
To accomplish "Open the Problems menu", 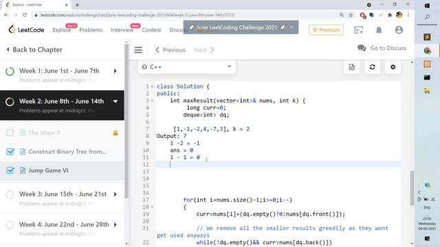I will 91,30.
